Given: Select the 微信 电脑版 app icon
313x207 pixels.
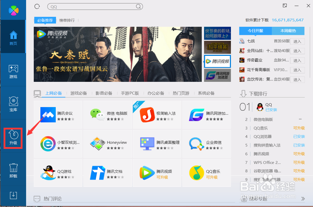Looking at the screenshot, I should click(97, 115).
